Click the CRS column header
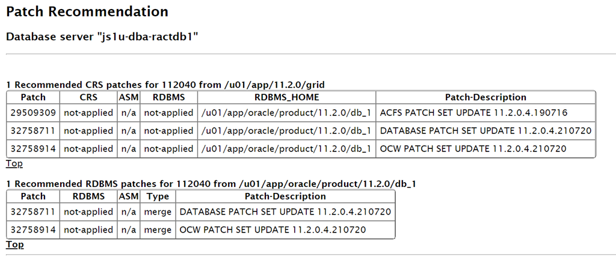616x259 pixels. coord(88,97)
